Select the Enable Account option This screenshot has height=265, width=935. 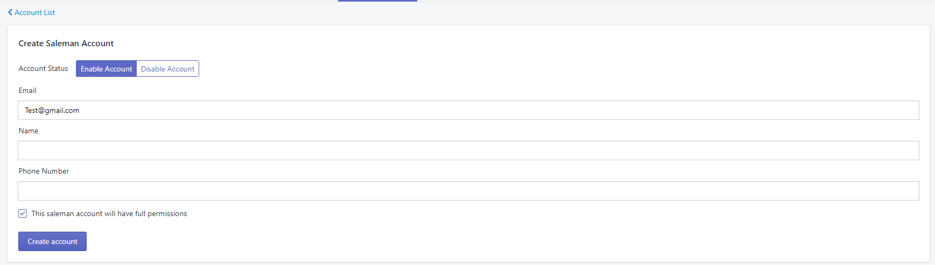tap(106, 69)
